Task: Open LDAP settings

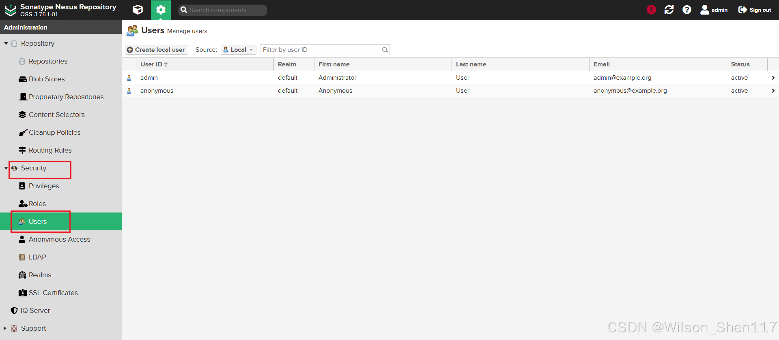Action: tap(37, 257)
